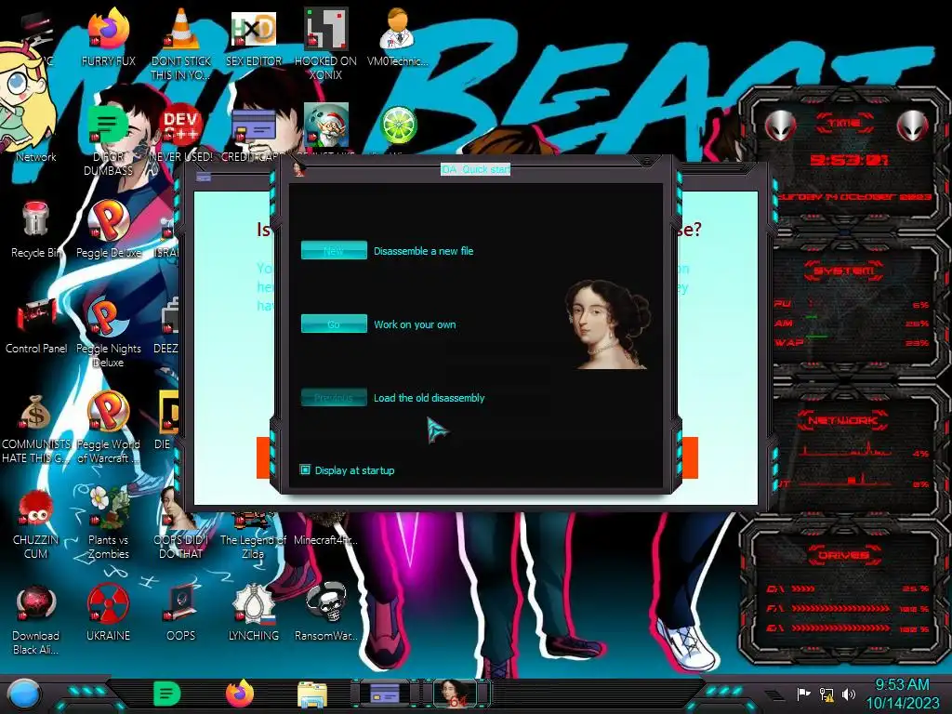Viewport: 952px width, 714px height.
Task: Open Peggle Deluxe desktop icon
Action: 108,219
